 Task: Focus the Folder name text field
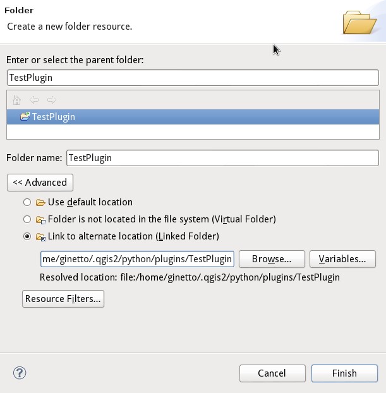coord(222,158)
